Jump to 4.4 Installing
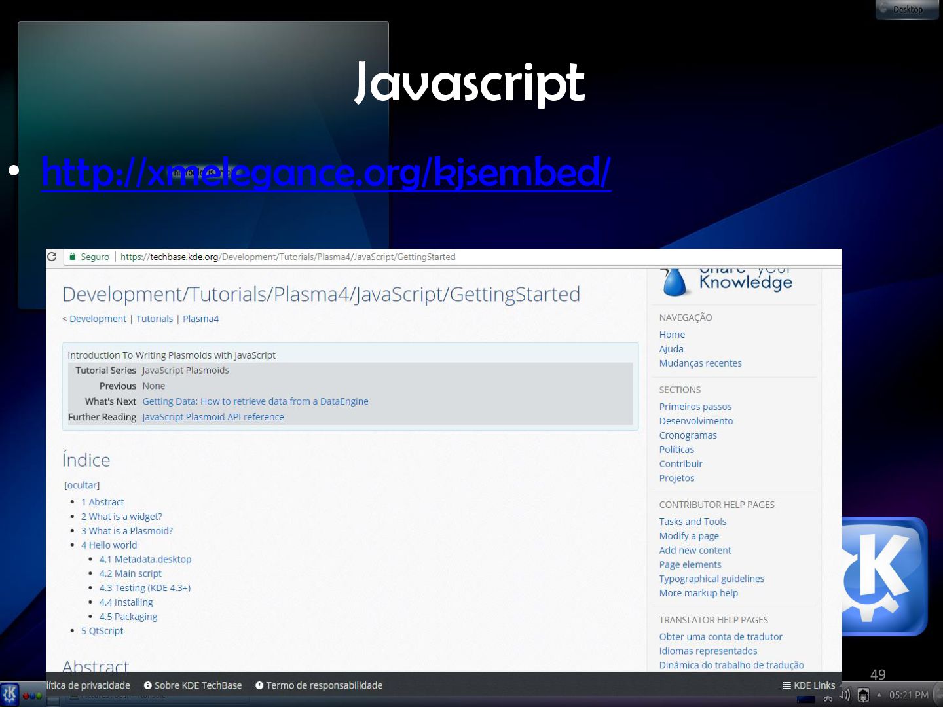This screenshot has height=707, width=943. [x=126, y=603]
